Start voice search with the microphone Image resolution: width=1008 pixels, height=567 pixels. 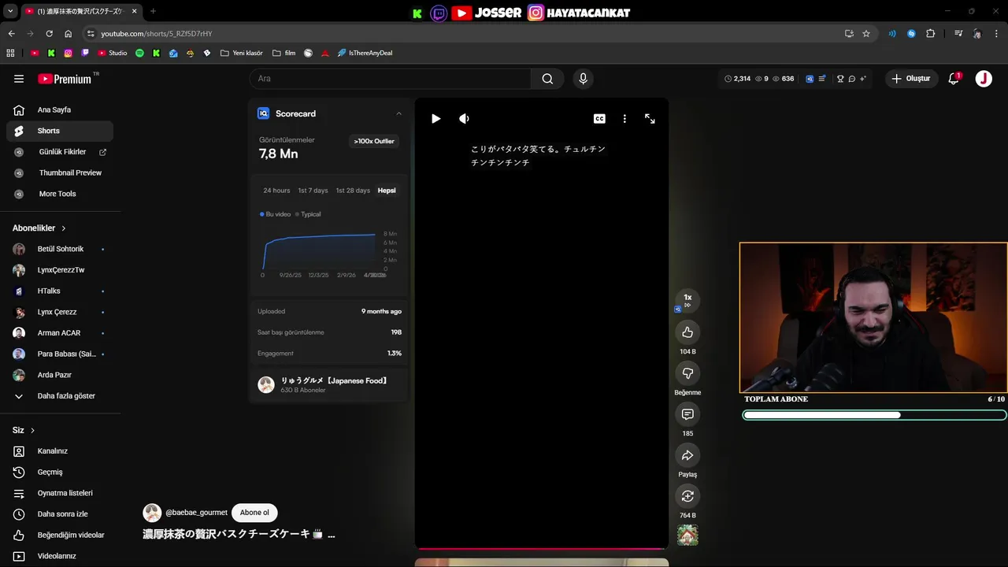click(583, 79)
